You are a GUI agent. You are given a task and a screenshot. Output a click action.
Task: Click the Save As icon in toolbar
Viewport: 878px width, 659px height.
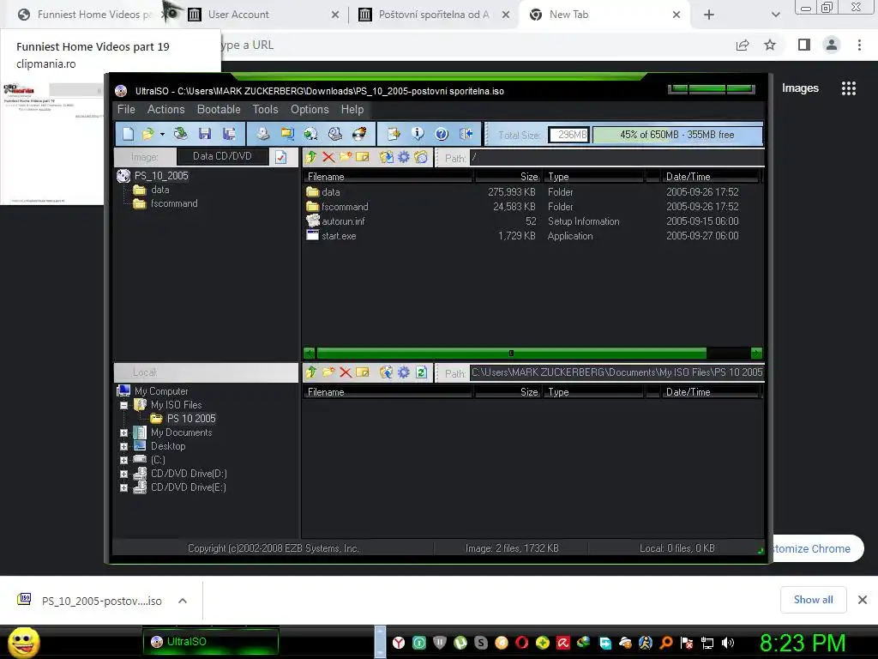(x=228, y=134)
